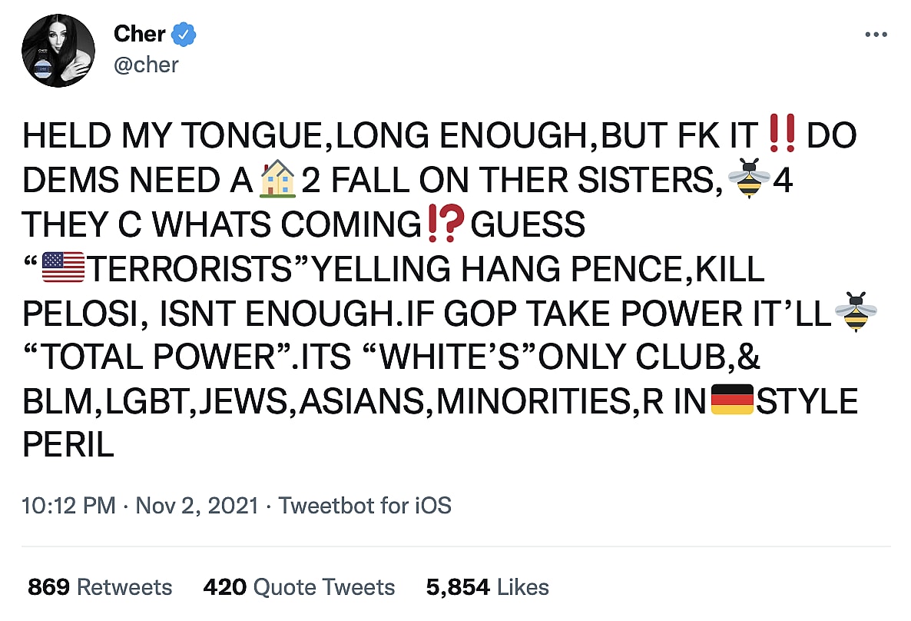Click the word PERIL in the tweet
This screenshot has height=621, width=911.
tap(68, 446)
